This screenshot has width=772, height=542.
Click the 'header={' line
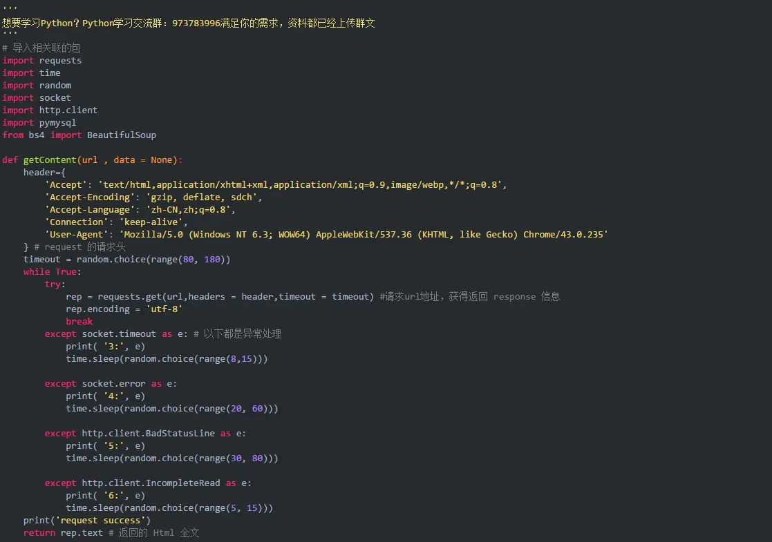tap(44, 172)
